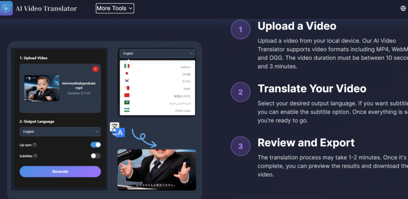408x199 pixels.
Task: Select the Uzbek language option
Action: [157, 110]
